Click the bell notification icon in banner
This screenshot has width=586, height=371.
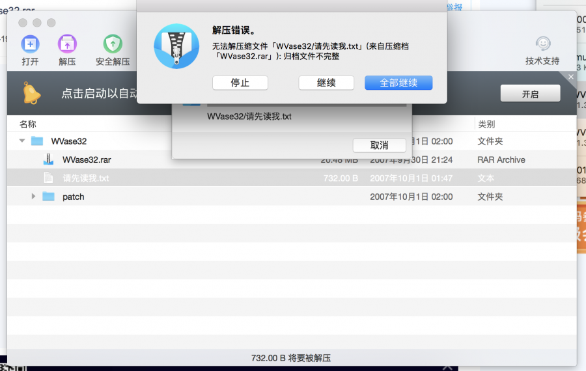pos(32,93)
